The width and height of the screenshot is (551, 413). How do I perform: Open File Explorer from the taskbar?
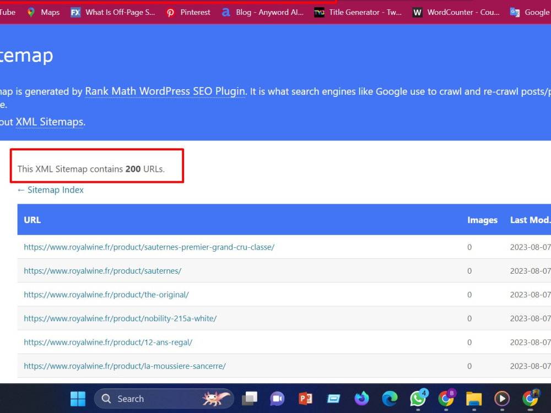(x=474, y=399)
